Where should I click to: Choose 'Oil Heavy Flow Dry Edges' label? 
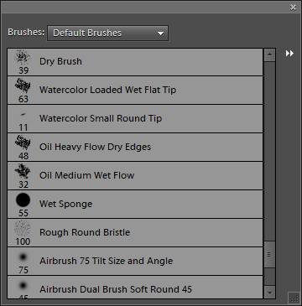coord(95,147)
